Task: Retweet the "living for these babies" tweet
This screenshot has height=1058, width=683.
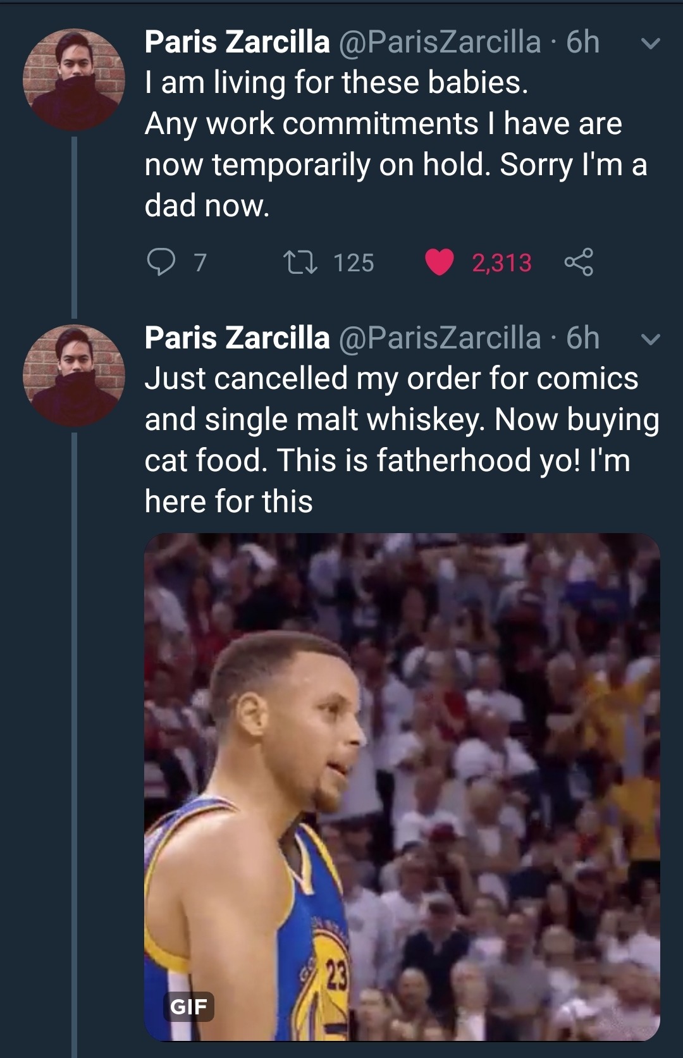Action: (300, 262)
